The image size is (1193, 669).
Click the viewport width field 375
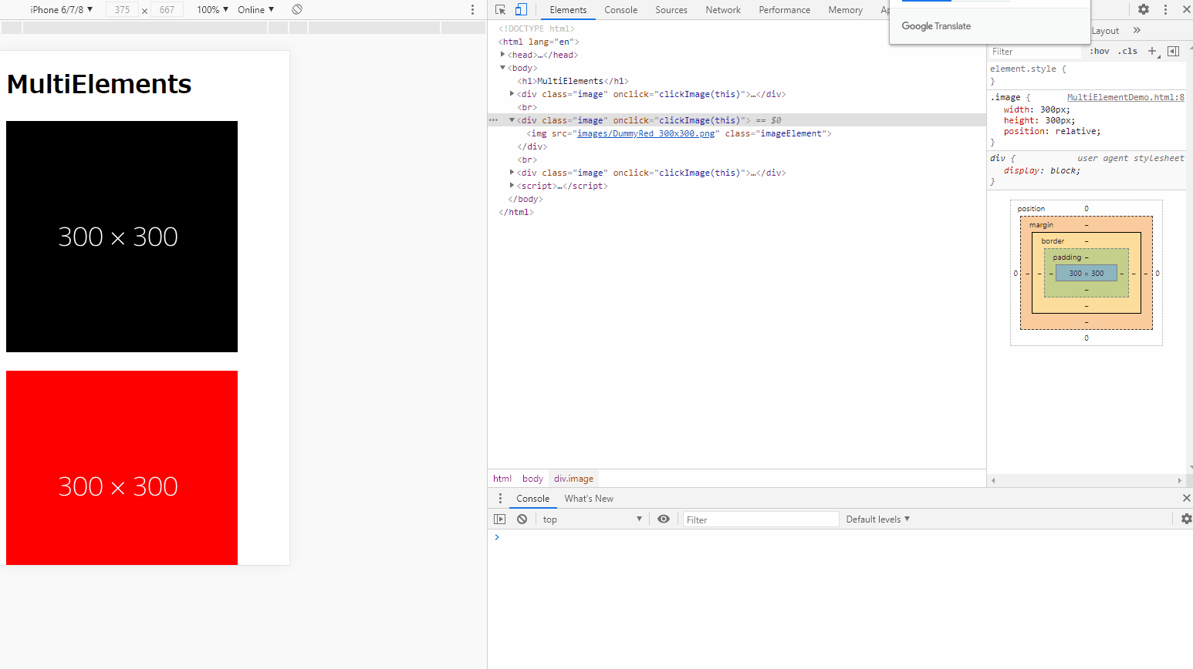pos(122,9)
